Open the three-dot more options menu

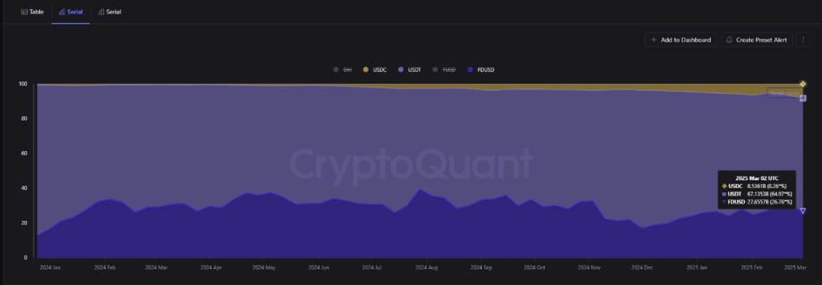coord(803,40)
